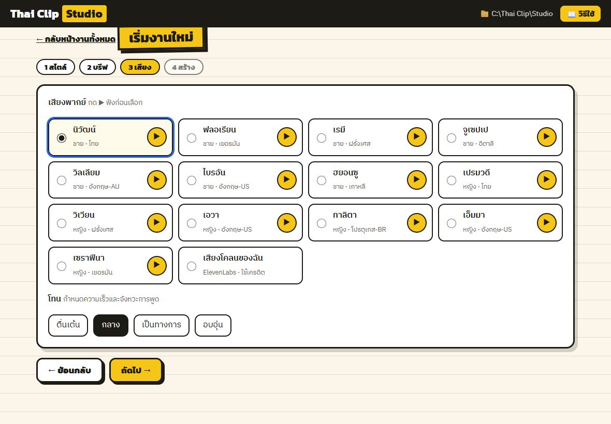Open the 3 เสียง step tab

pyautogui.click(x=140, y=67)
